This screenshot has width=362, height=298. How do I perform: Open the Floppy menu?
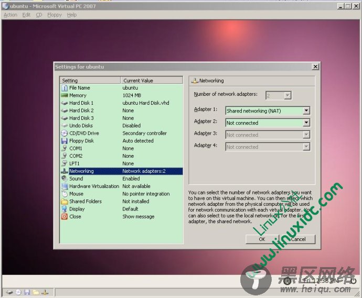click(55, 15)
